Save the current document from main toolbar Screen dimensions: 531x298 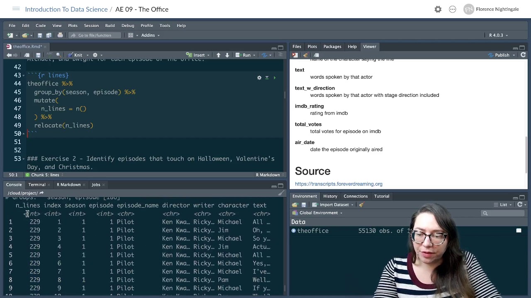pyautogui.click(x=40, y=35)
